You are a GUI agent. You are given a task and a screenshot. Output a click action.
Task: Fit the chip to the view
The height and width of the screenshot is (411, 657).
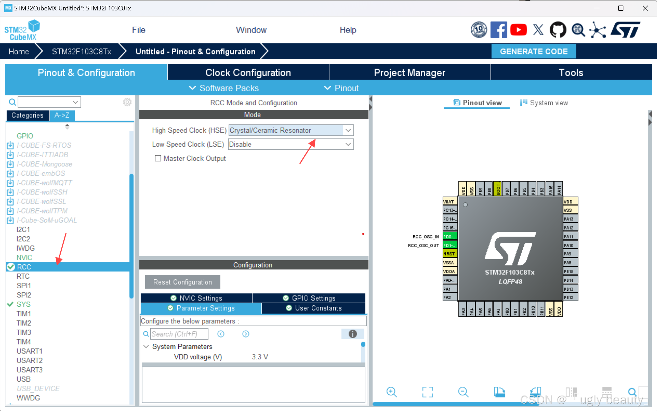pyautogui.click(x=427, y=392)
